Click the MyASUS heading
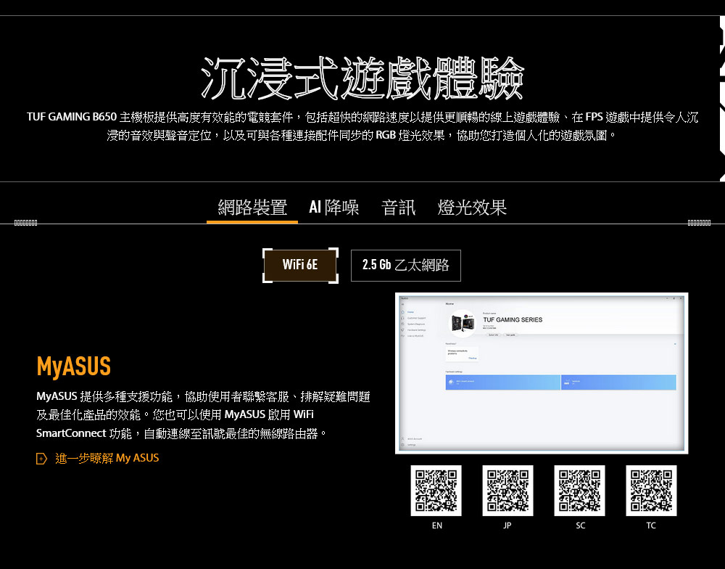This screenshot has height=569, width=725. point(73,367)
